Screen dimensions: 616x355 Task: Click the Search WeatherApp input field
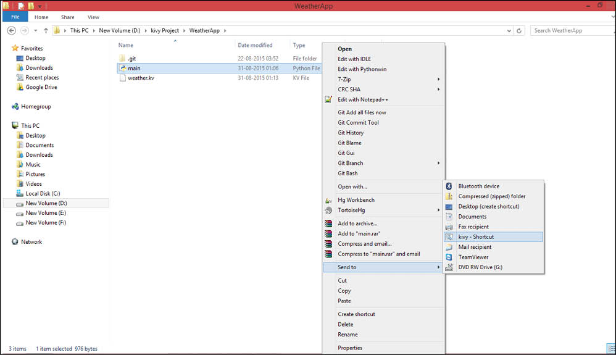[571, 30]
